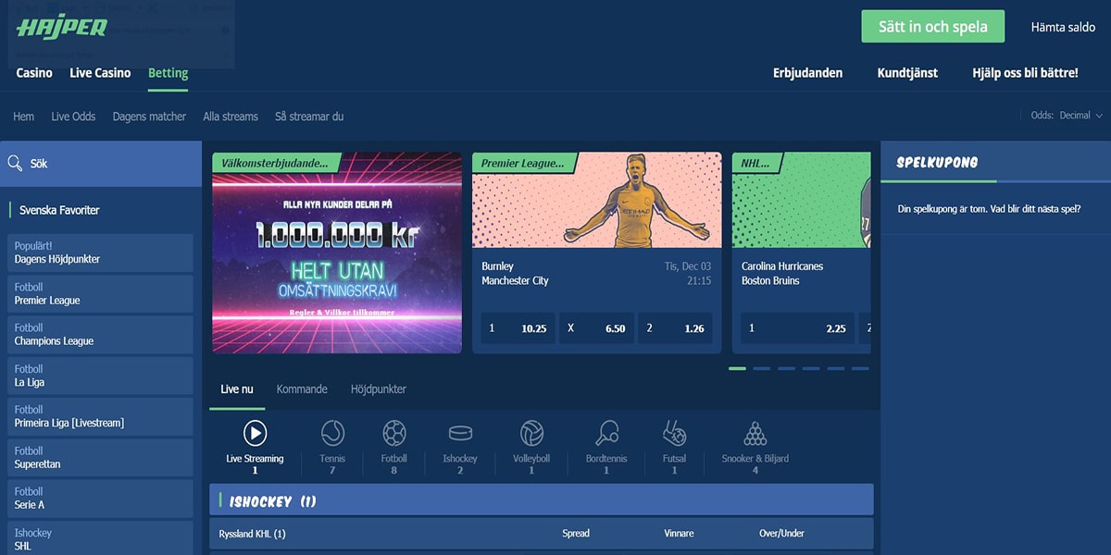Open Ishockey SHL in the sidebar
The height and width of the screenshot is (555, 1111).
pyautogui.click(x=101, y=538)
